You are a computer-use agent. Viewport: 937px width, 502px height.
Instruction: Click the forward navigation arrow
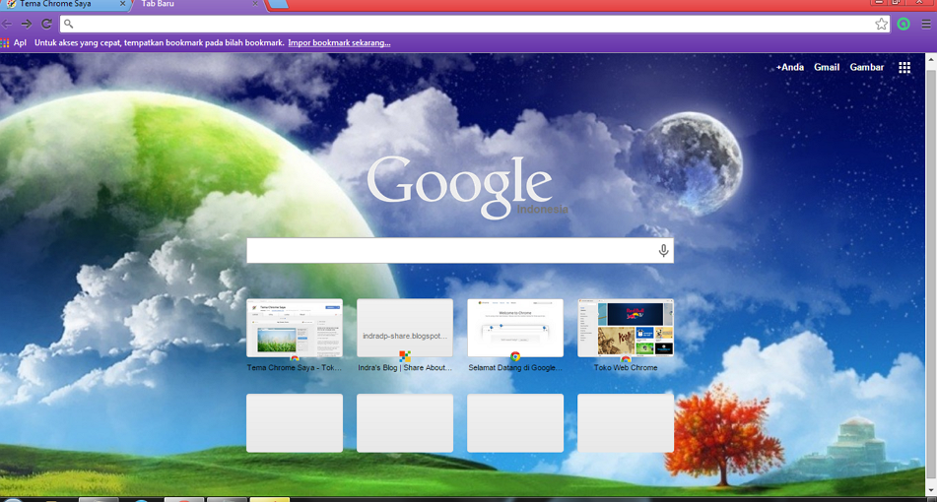27,24
